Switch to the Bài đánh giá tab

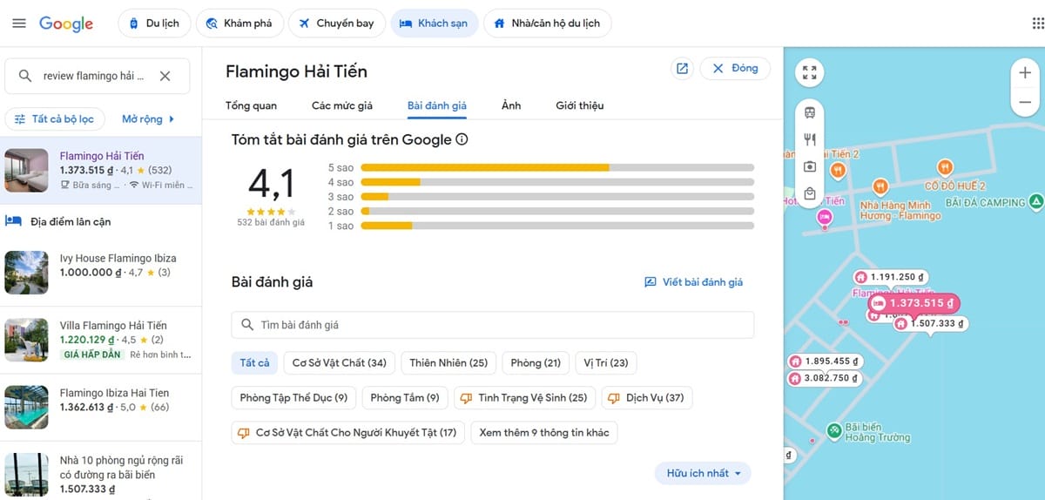point(437,105)
